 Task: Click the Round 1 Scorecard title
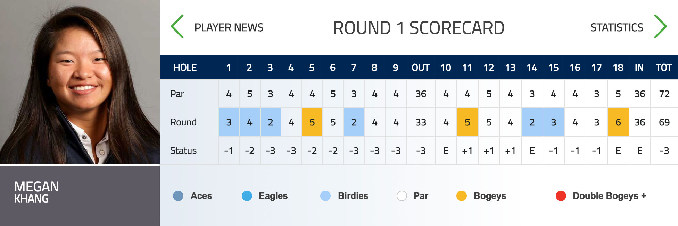coord(419,28)
